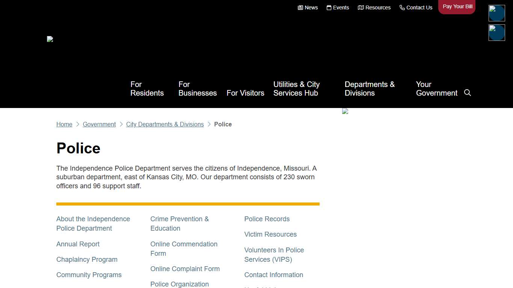Click the Resources map icon
This screenshot has width=513, height=288.
pyautogui.click(x=361, y=7)
